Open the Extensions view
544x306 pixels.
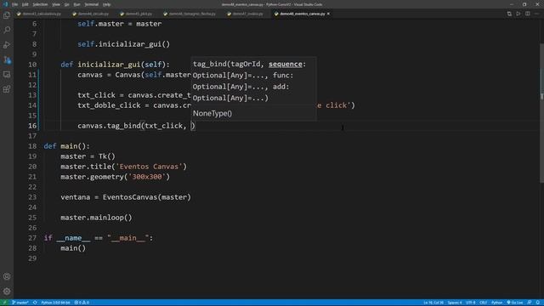pyautogui.click(x=7, y=89)
